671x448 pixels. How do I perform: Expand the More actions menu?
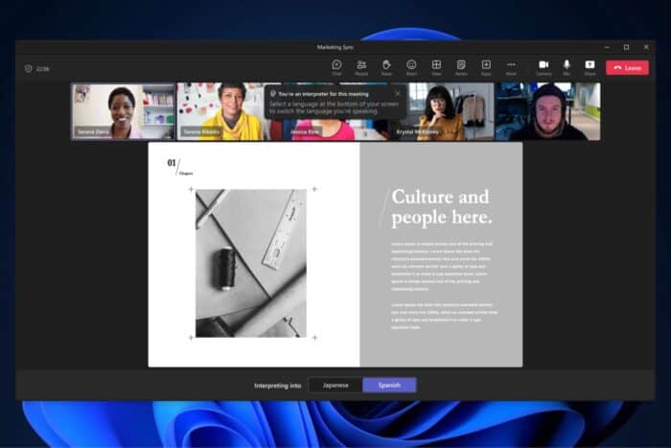pos(511,66)
